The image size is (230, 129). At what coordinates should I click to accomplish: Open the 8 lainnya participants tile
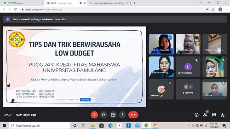188,89
